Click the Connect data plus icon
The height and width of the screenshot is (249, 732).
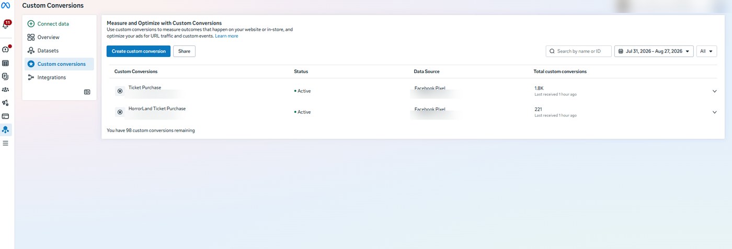click(x=31, y=24)
